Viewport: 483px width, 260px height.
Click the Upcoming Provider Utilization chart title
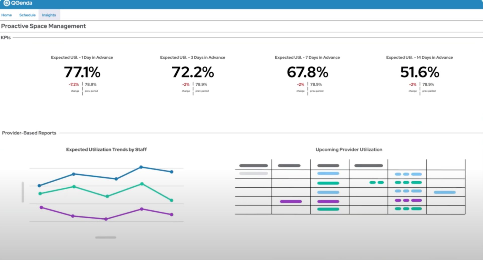(349, 149)
